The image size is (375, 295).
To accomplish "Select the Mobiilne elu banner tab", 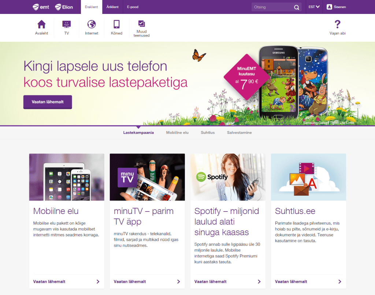I will [x=177, y=133].
